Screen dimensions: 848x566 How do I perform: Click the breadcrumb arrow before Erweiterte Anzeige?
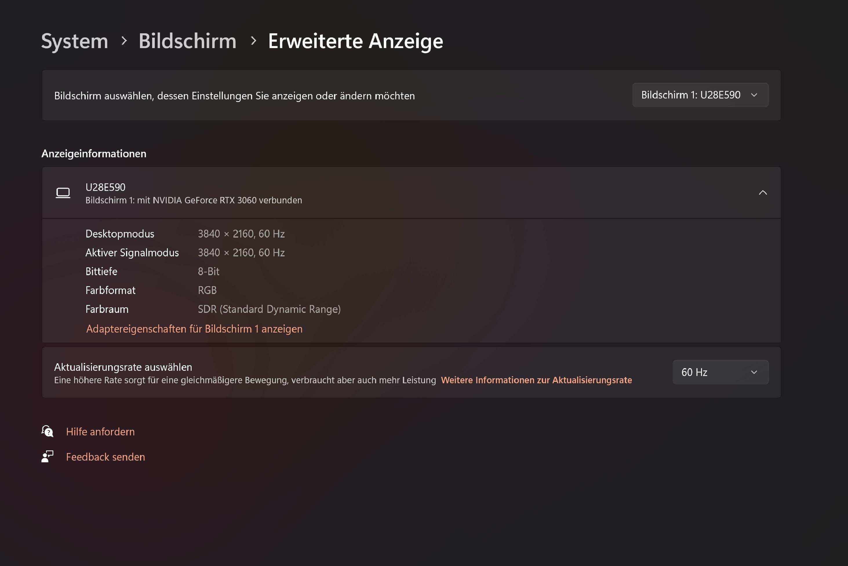253,41
